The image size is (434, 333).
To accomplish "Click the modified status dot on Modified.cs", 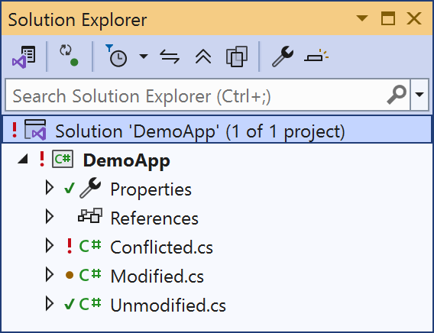I will tap(70, 275).
